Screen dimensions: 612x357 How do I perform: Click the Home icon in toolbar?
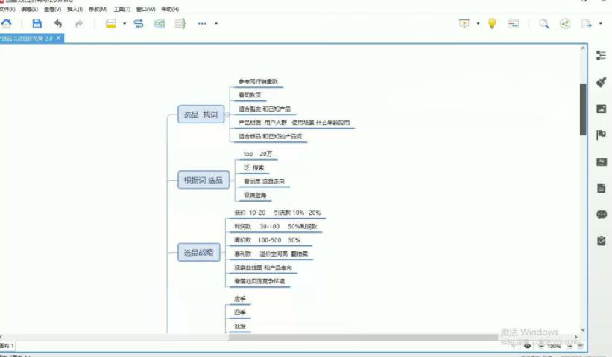6,24
